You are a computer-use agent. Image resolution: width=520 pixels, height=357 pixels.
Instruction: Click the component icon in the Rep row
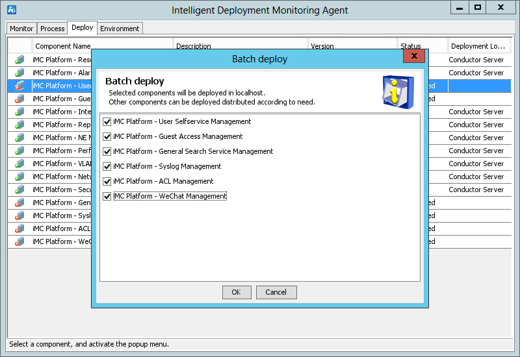tap(19, 125)
